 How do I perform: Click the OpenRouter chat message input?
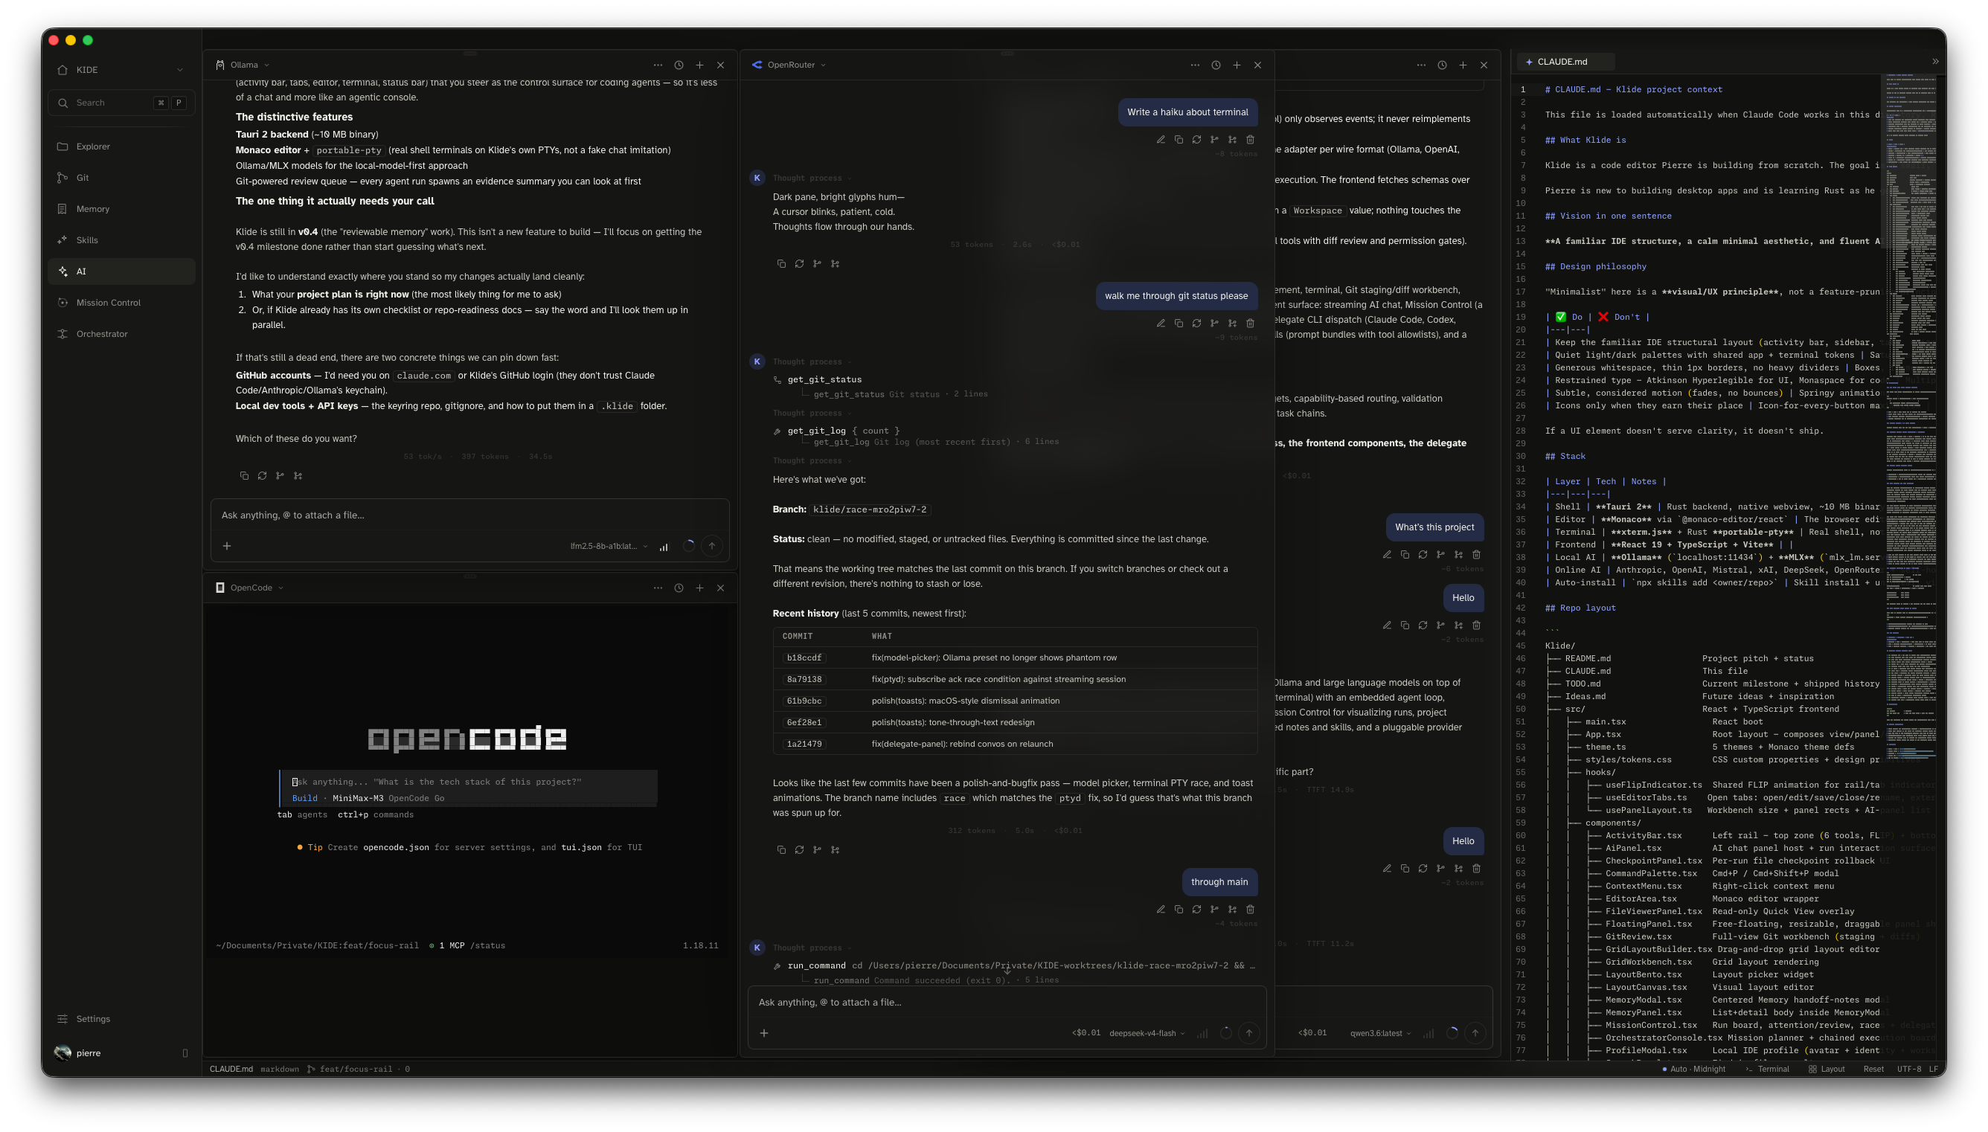[x=1007, y=1003]
